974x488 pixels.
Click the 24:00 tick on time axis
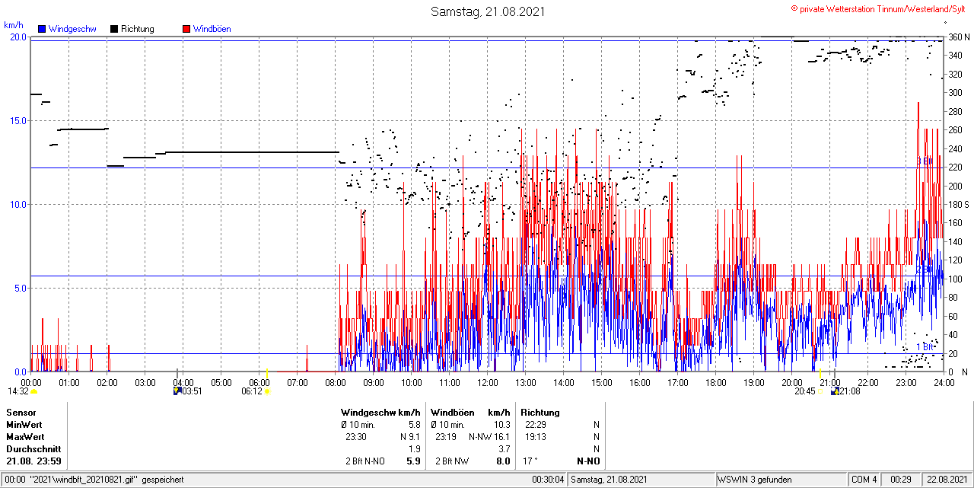pyautogui.click(x=944, y=382)
